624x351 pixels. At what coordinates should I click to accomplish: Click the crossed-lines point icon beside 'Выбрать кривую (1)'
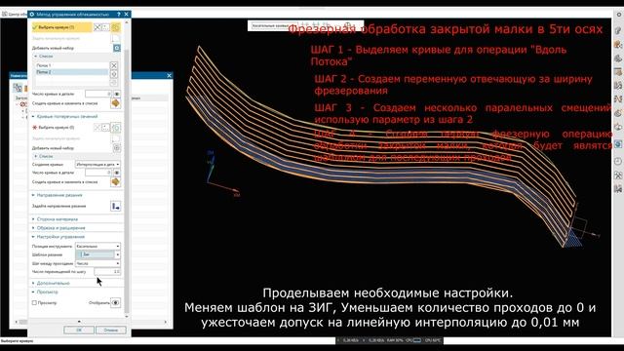tap(97, 27)
